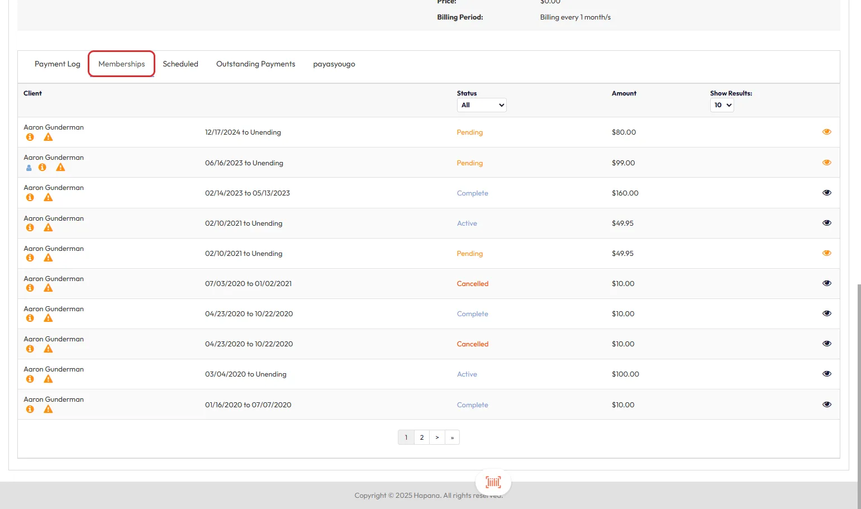Click warning triangle in the $100.00 membership row
The height and width of the screenshot is (509, 861).
48,379
